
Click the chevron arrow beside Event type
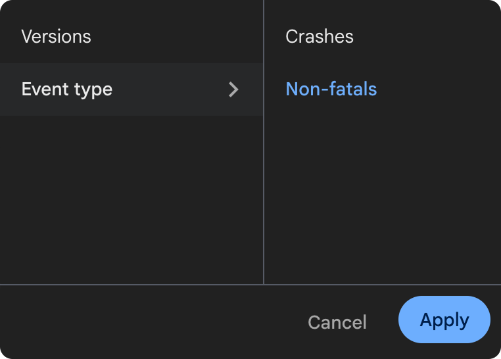click(x=233, y=89)
